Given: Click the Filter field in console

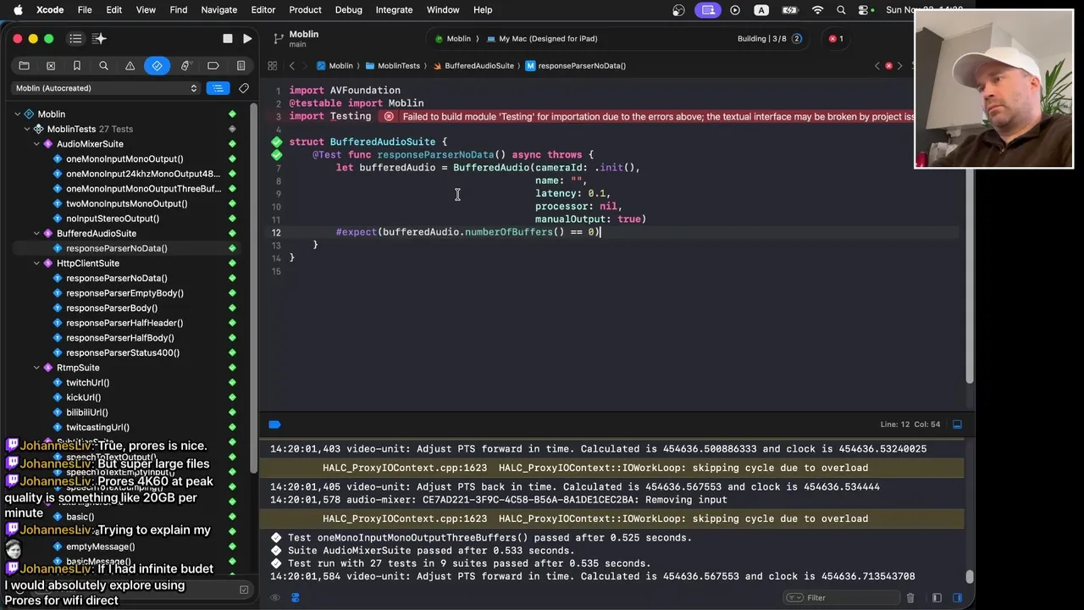Looking at the screenshot, I should tap(843, 597).
